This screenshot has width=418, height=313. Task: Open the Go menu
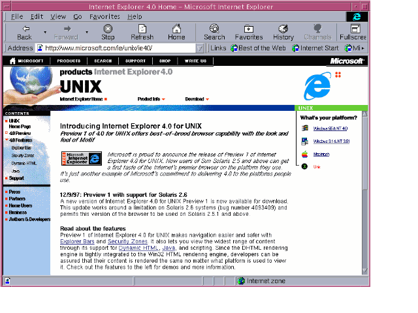click(x=78, y=17)
